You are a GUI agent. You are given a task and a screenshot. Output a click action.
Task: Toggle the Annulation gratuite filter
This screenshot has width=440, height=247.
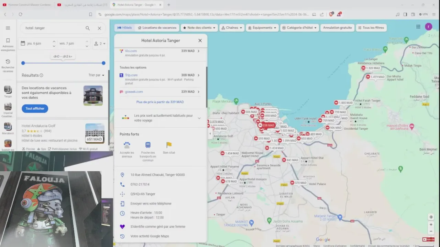(338, 28)
